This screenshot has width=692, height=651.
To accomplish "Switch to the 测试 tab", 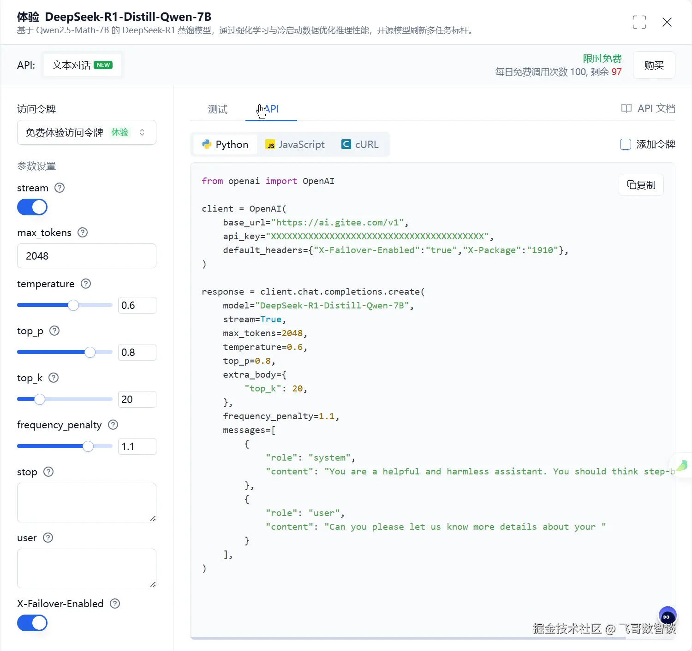I will [x=218, y=109].
